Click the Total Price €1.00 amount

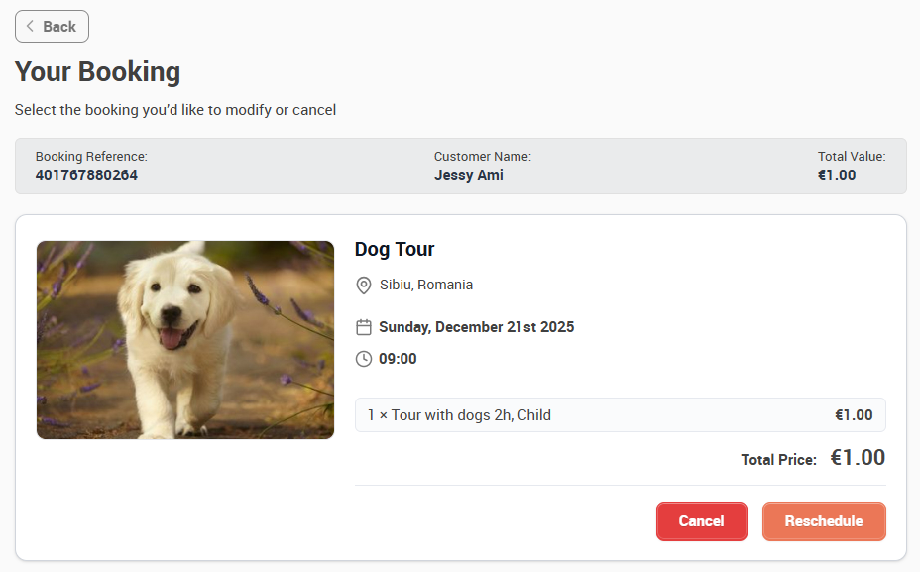pos(858,458)
